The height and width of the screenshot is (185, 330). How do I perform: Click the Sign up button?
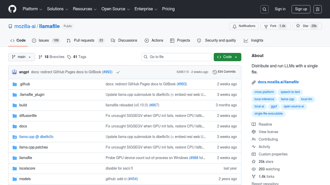pyautogui.click(x=301, y=9)
